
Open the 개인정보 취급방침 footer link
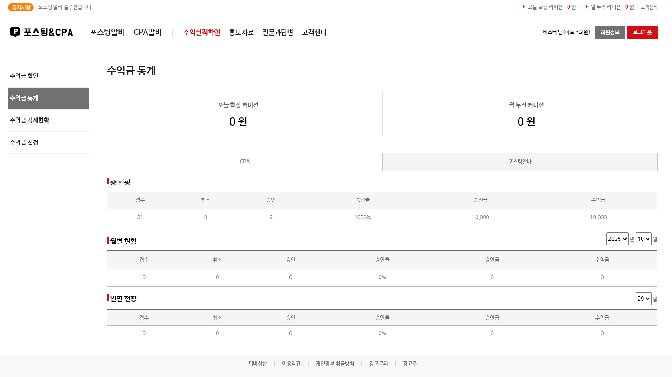[335, 364]
